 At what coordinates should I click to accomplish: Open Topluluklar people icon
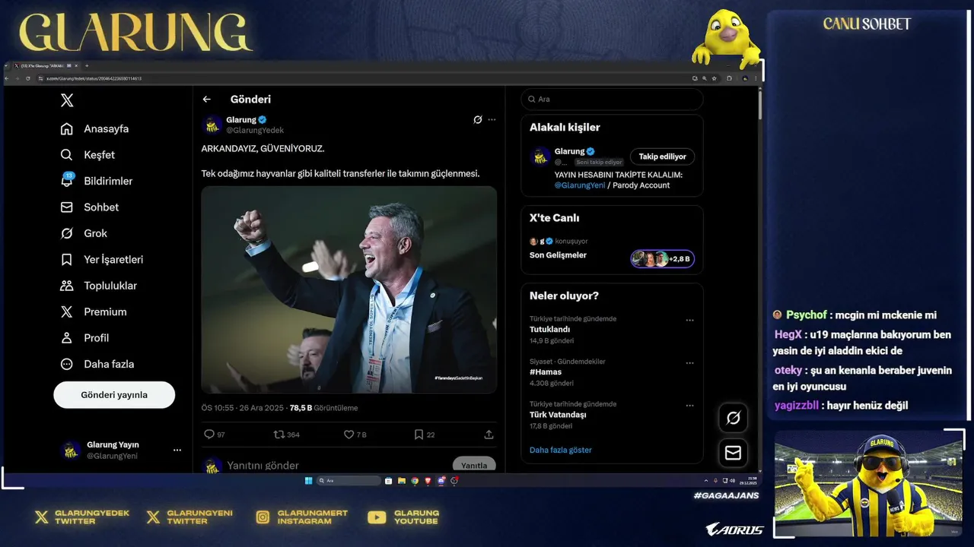(x=67, y=286)
